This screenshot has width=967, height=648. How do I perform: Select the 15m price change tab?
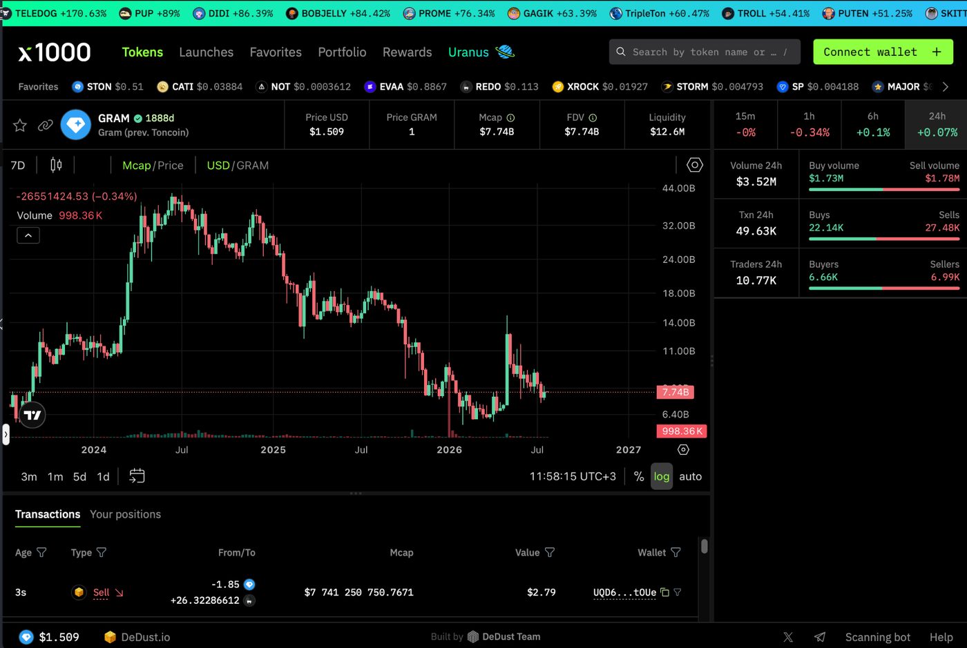745,125
